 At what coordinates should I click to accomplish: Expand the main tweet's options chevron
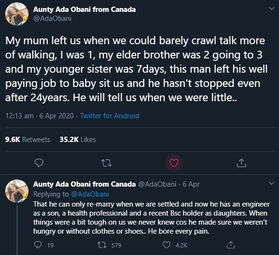coord(271,9)
